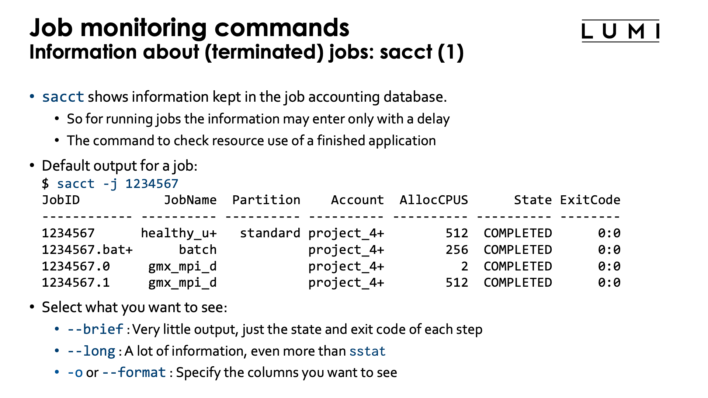Click the State column header
This screenshot has height=398, width=708.
[x=533, y=200]
